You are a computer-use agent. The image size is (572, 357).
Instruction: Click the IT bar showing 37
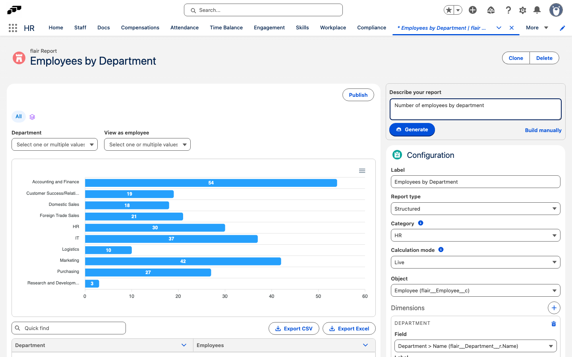[172, 239]
